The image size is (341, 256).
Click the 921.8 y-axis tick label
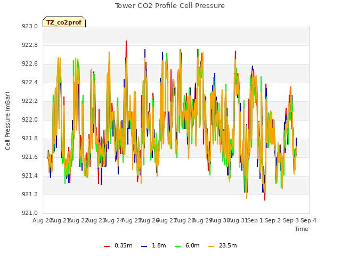[x=30, y=139]
